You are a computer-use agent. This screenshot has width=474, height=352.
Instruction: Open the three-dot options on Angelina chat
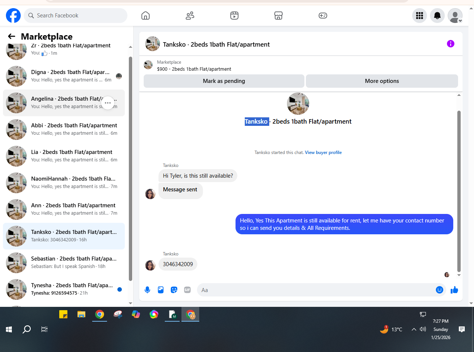[x=108, y=103]
